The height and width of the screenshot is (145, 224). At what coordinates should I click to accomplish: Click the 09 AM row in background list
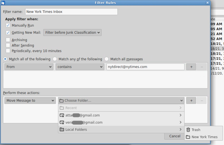(217, 24)
